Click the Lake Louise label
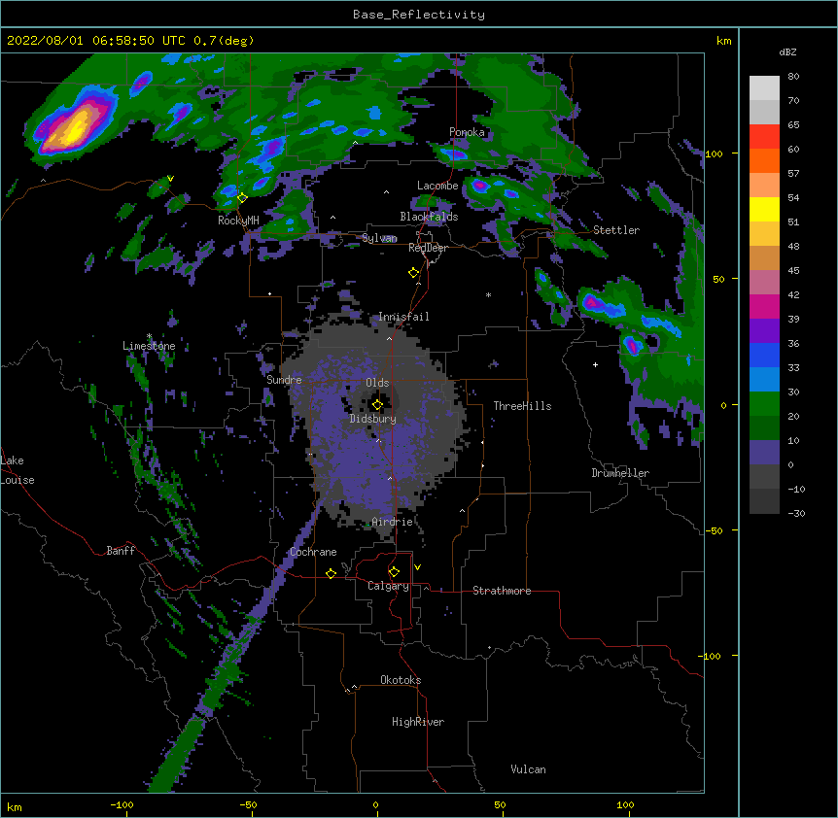This screenshot has height=818, width=838. (17, 470)
